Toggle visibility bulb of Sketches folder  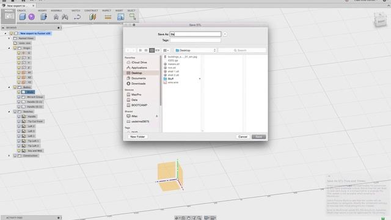pos(15,111)
